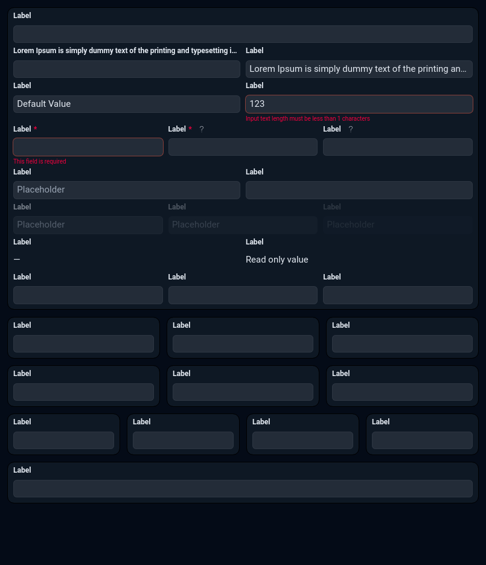
Task: Focus the input containing 'Default Value'
Action: pos(127,104)
